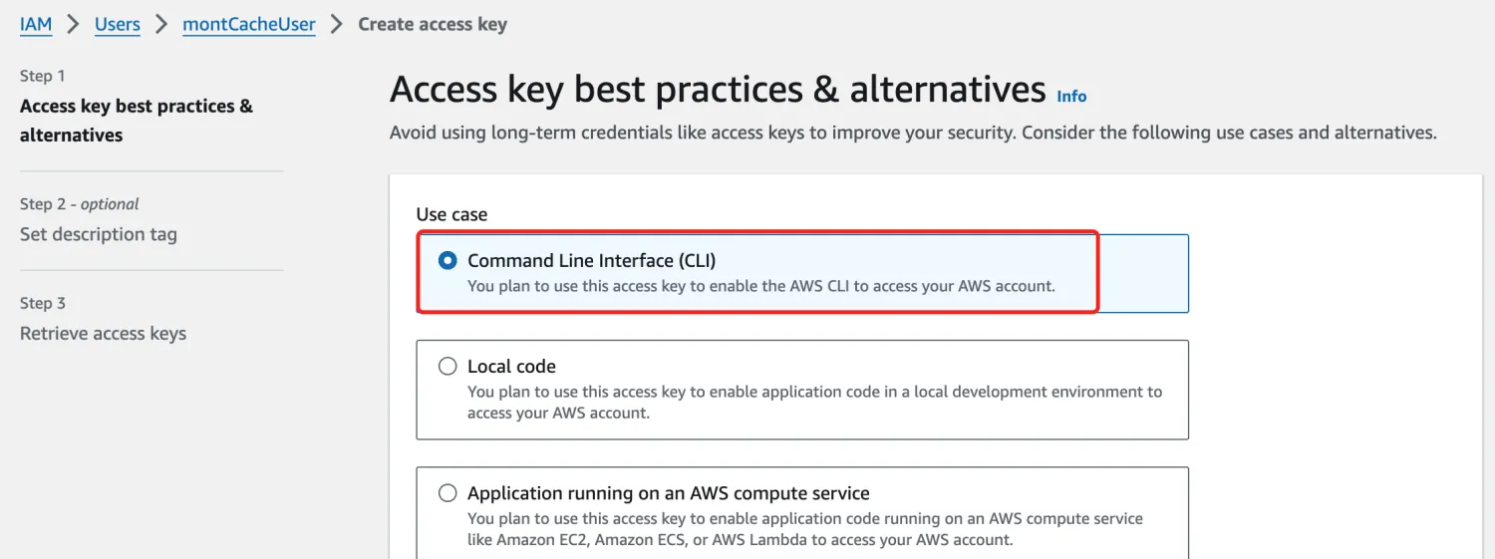Open the Info link beside the heading
The height and width of the screenshot is (559, 1495).
click(x=1071, y=97)
